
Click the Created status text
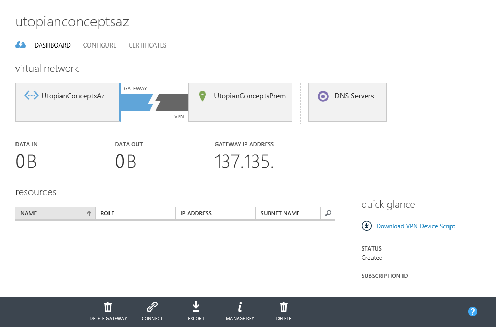pos(372,258)
